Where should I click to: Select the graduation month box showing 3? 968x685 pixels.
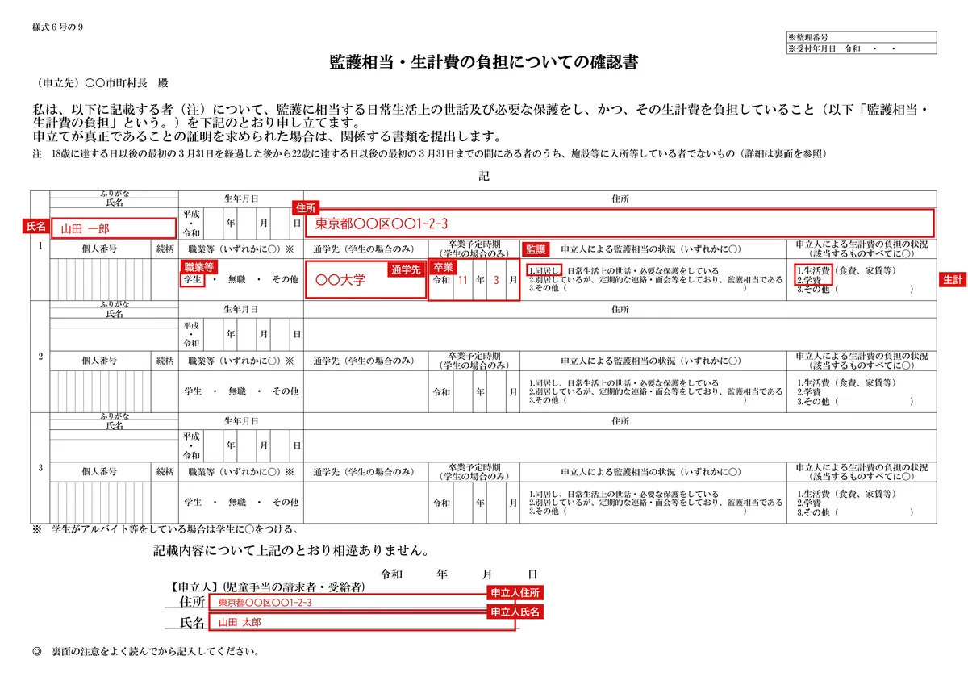pos(496,280)
